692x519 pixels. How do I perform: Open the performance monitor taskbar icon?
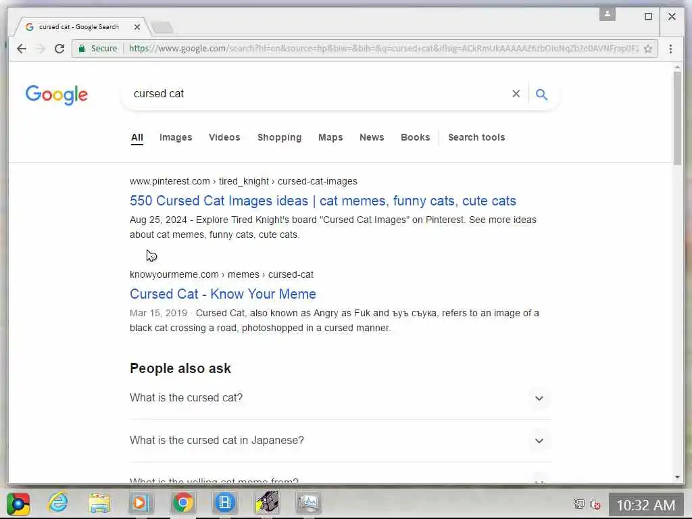click(x=308, y=503)
